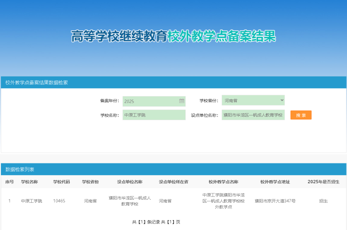The height and width of the screenshot is (230, 347).
Task: Select the 校外教学点地址 column header
Action: (275, 182)
